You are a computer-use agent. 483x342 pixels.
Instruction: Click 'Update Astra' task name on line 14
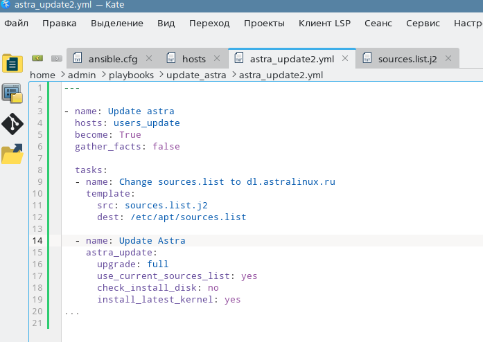152,240
